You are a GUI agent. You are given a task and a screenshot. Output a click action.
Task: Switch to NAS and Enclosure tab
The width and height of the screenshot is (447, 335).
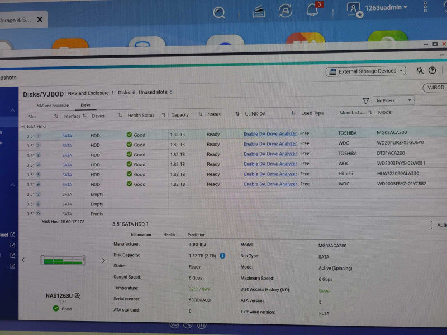point(53,106)
